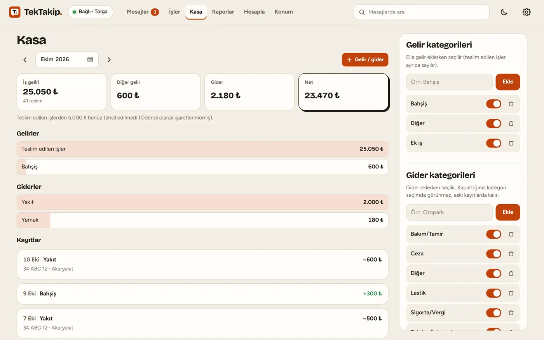Focus the Örn. Otopark category input

[x=449, y=212]
